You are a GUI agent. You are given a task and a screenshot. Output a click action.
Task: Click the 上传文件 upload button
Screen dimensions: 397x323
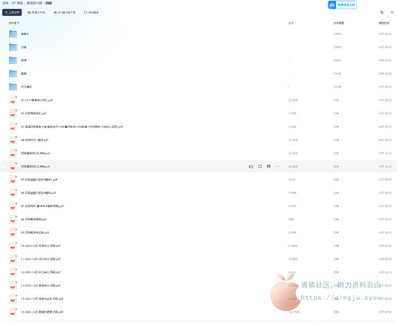pos(13,12)
